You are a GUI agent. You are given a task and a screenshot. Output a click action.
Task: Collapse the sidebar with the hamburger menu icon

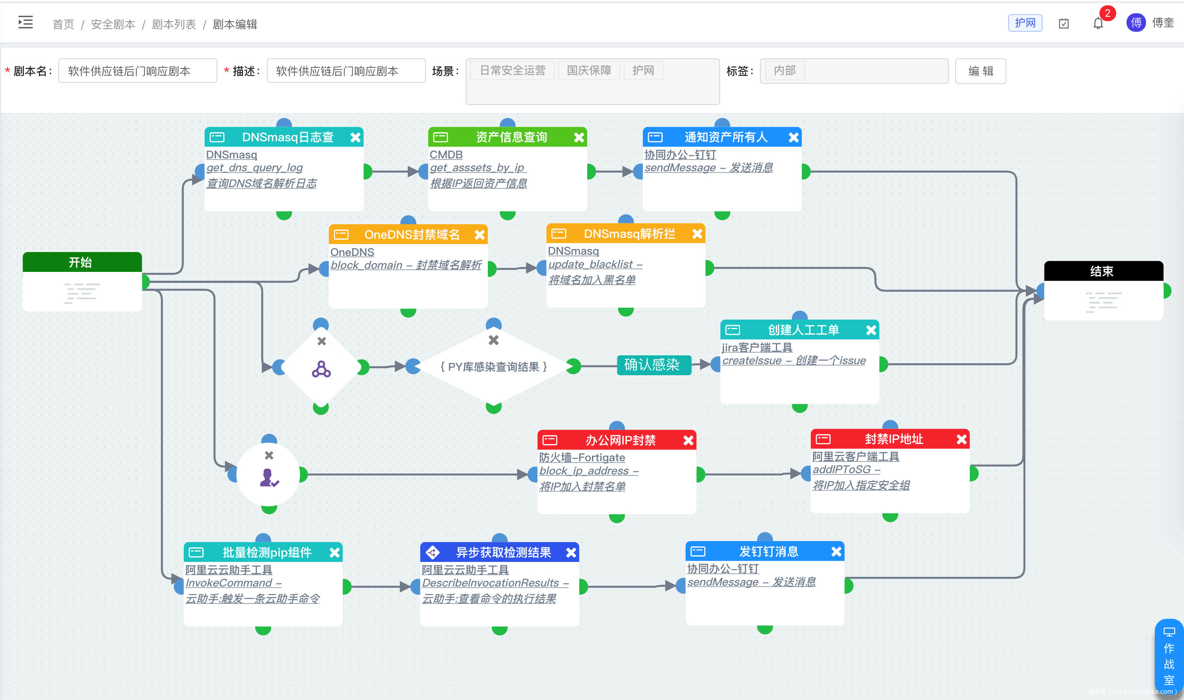tap(26, 22)
